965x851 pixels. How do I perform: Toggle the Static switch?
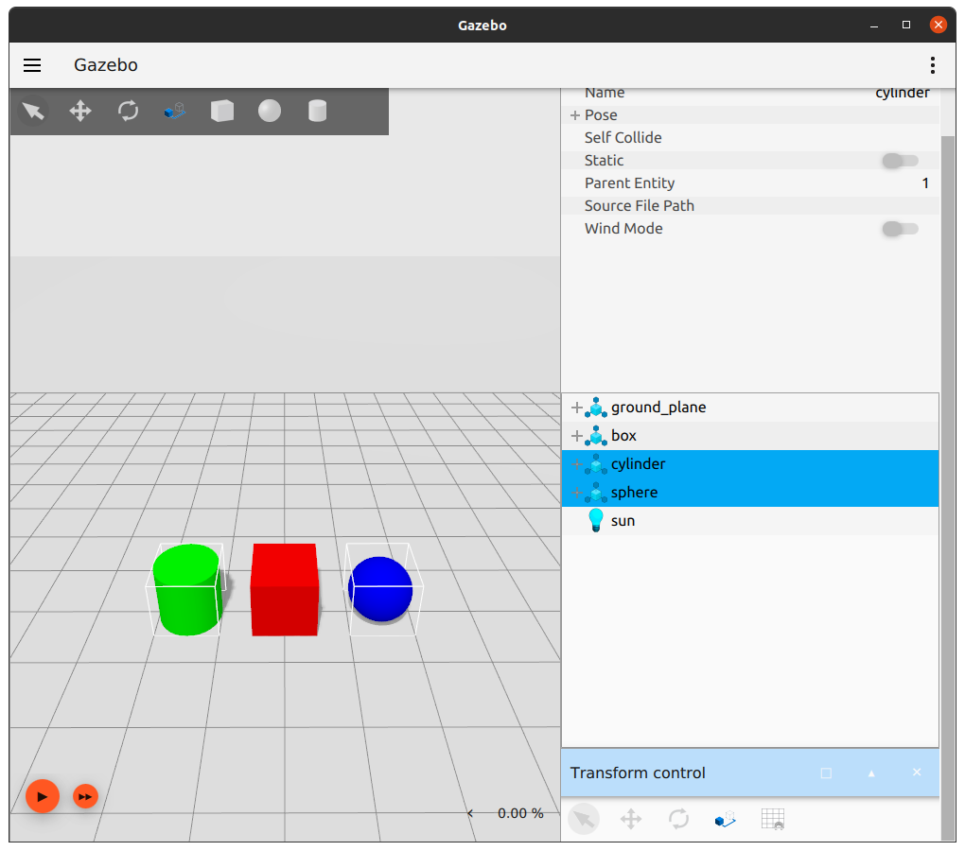(900, 161)
